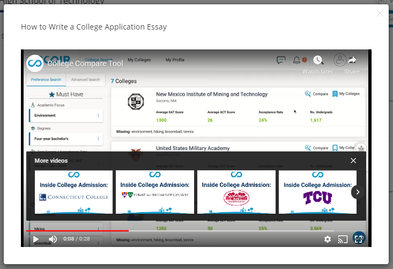Viewport: 393px width, 269px height.
Task: Compare New Mexico Institute of Mining
Action: [316, 94]
